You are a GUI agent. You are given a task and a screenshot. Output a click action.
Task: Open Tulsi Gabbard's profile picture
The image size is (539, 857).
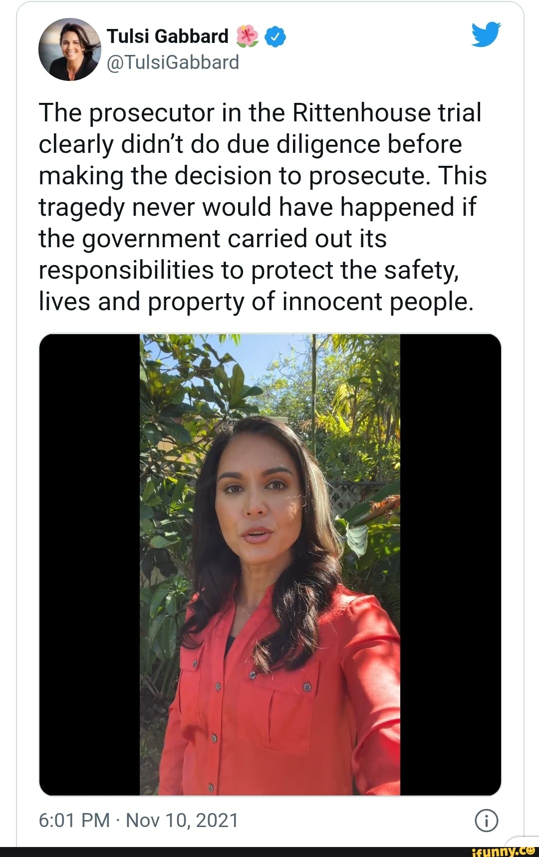(x=70, y=49)
